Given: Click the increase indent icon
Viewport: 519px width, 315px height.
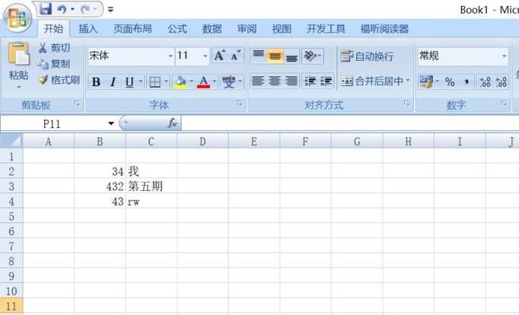Looking at the screenshot, I should [x=326, y=81].
